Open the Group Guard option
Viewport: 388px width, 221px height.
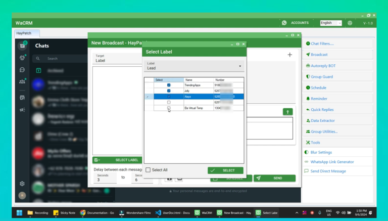tap(321, 77)
